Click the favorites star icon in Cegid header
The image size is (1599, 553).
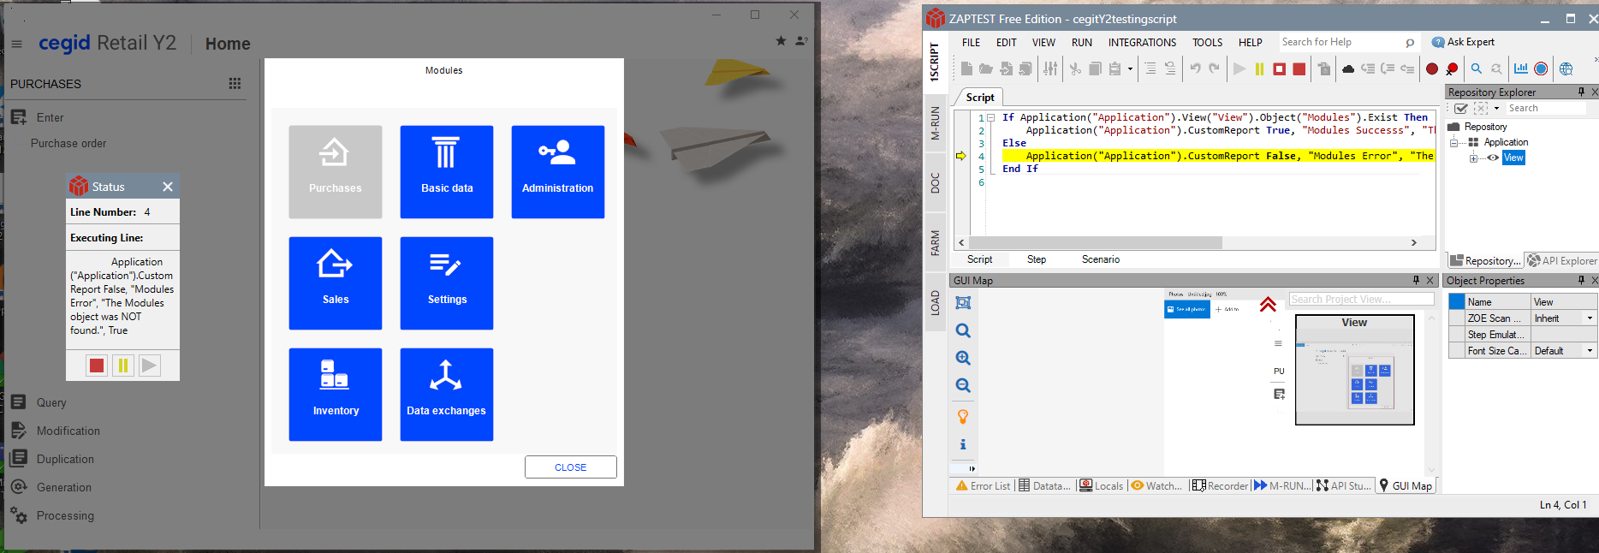pyautogui.click(x=781, y=40)
